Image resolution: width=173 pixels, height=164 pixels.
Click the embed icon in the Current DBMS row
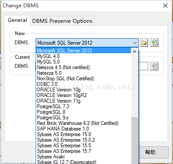click(154, 66)
